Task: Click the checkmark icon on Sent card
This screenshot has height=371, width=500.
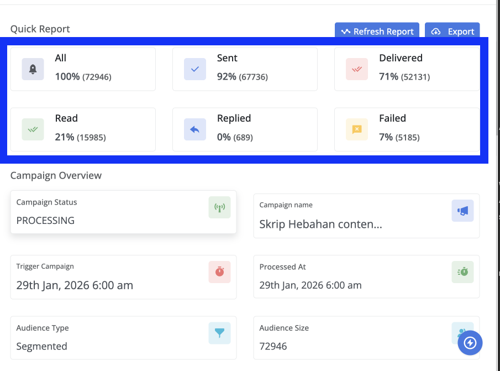Action: click(x=194, y=69)
